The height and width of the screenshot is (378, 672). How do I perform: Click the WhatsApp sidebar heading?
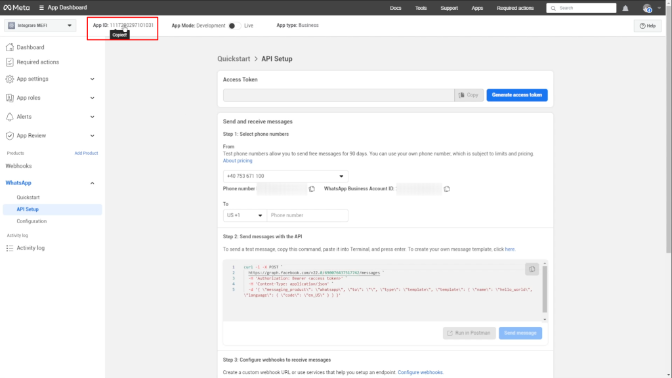pos(18,183)
